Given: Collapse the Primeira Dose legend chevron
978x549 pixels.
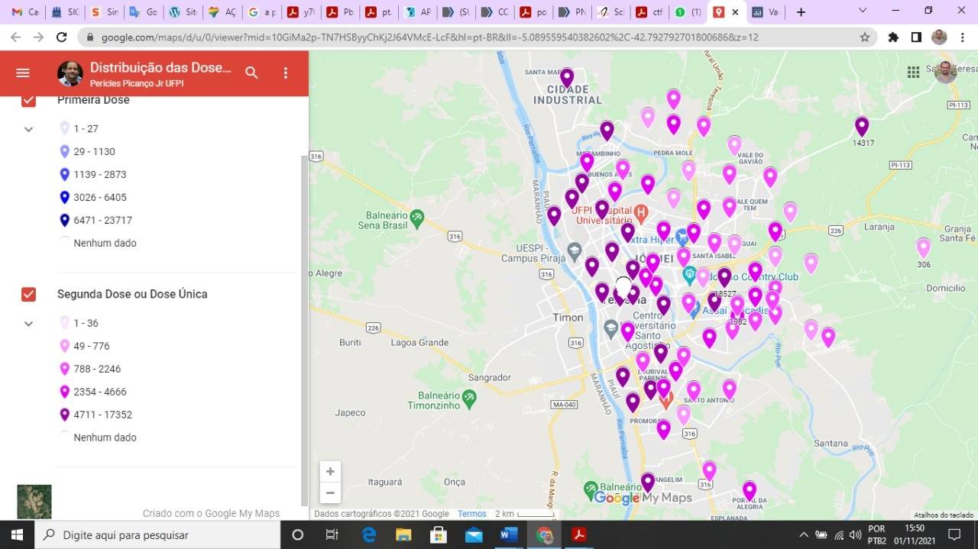Looking at the screenshot, I should click(28, 129).
